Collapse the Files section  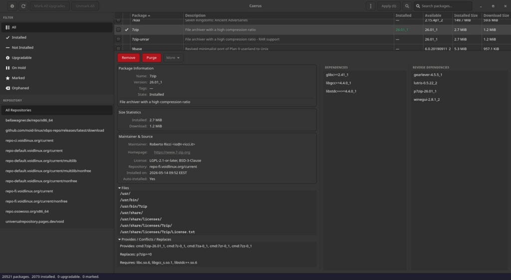pyautogui.click(x=124, y=188)
